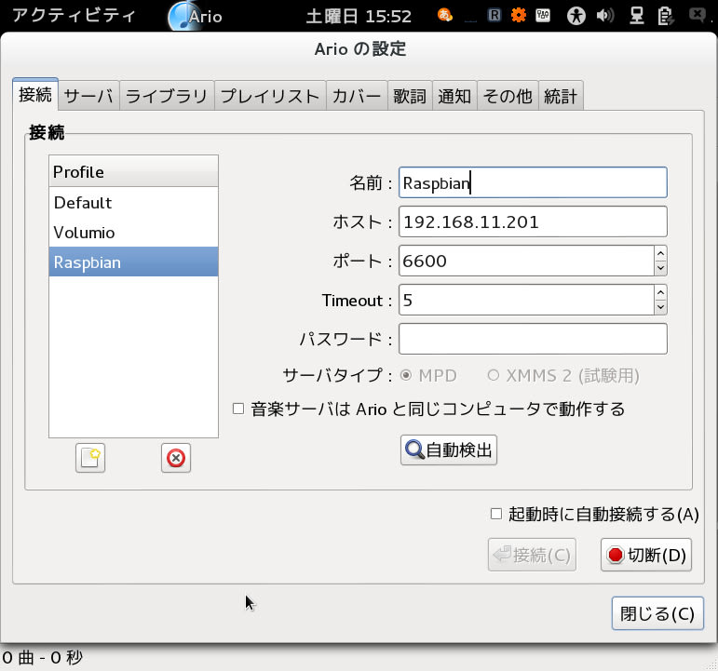Open the battery status indicator
Screen dimensions: 718x671
pos(665,16)
